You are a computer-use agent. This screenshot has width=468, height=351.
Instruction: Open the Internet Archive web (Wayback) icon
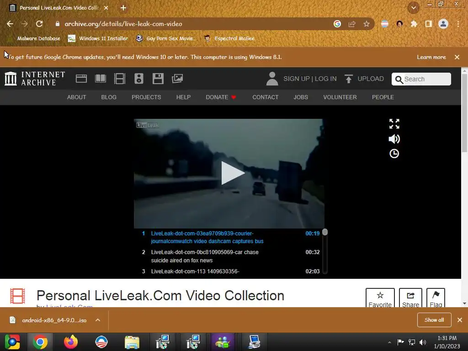pos(81,79)
